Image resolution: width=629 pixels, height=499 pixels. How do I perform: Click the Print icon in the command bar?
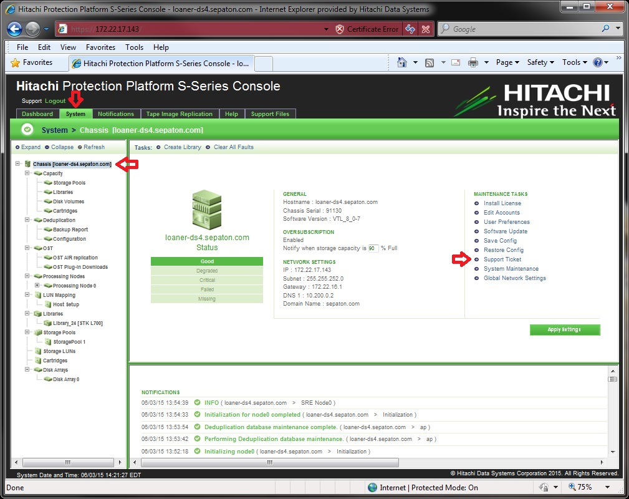473,62
